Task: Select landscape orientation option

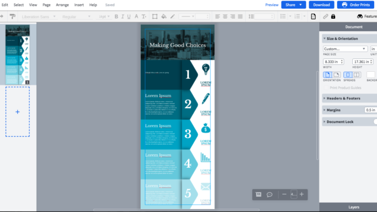Action: pos(336,75)
